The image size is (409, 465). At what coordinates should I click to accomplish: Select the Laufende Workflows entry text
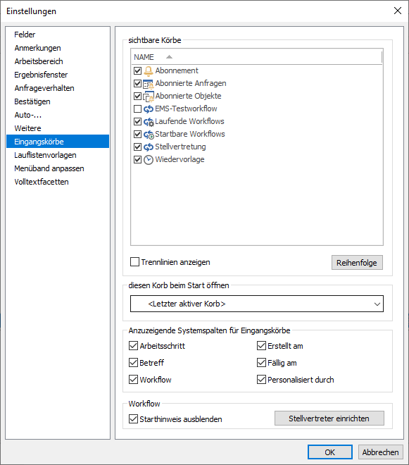tap(189, 122)
